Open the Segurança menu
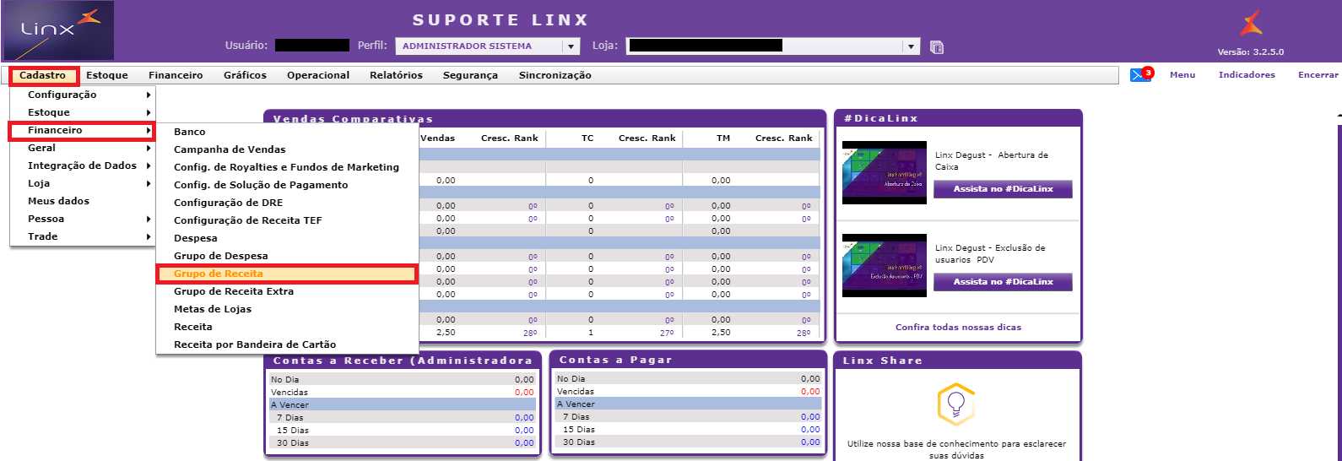1342x461 pixels. click(x=470, y=75)
